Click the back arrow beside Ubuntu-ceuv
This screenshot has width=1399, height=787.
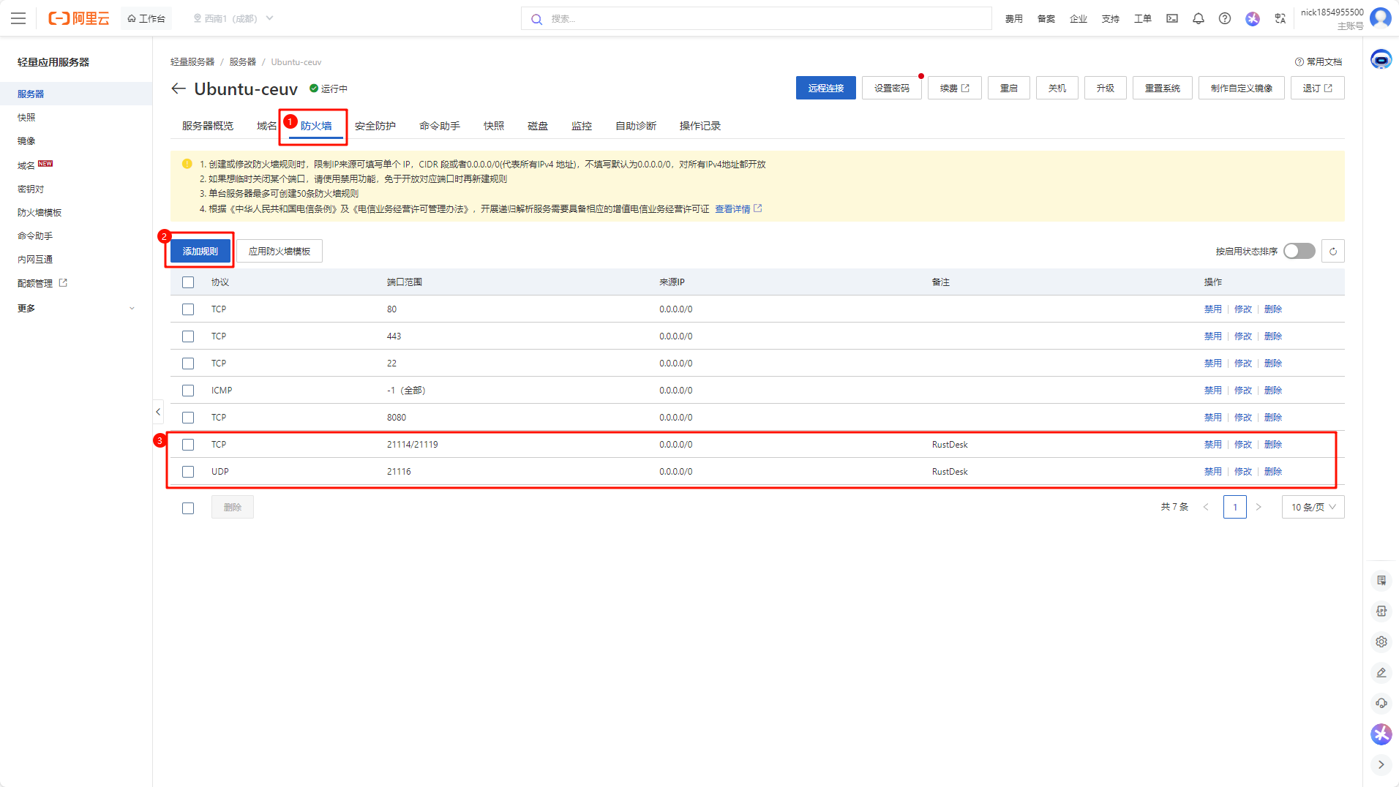click(x=178, y=89)
